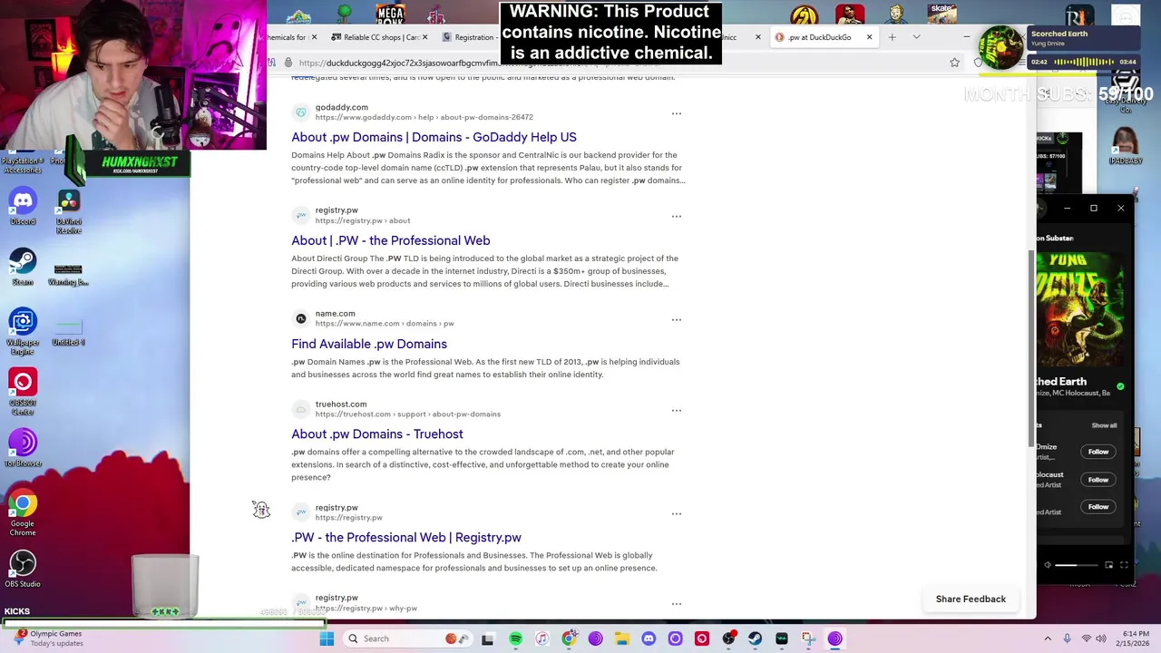Open the IPADBABY desktop shortcut
The image size is (1161, 653).
[x=1125, y=145]
